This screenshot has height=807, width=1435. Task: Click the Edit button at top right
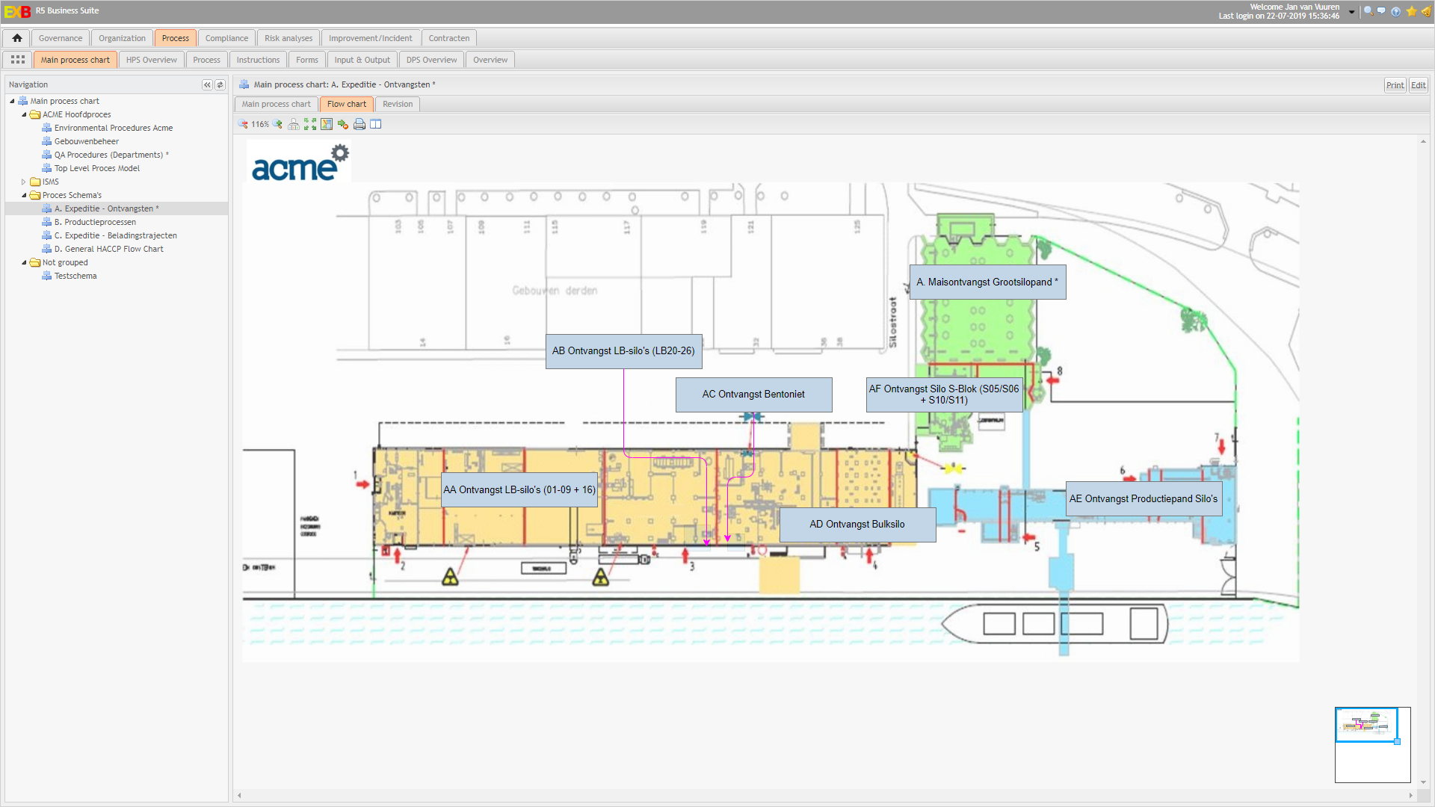coord(1417,84)
